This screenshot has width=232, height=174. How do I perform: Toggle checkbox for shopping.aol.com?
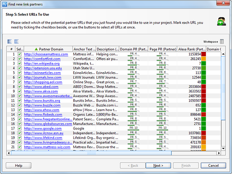click(19, 82)
